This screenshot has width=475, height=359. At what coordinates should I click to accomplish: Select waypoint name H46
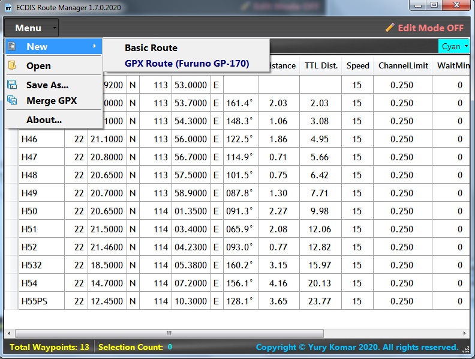(41, 139)
